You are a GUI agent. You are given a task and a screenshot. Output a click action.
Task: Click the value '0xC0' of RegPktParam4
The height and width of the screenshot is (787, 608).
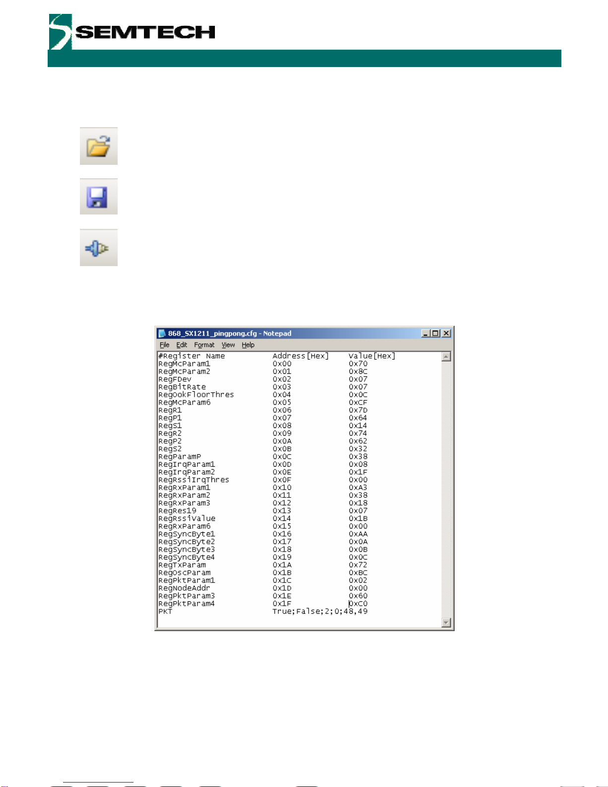point(358,604)
